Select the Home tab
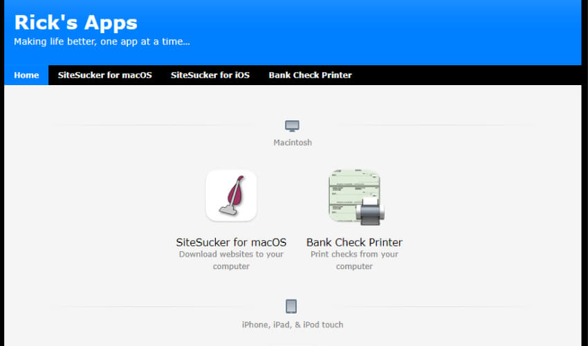This screenshot has height=346, width=588. (26, 75)
